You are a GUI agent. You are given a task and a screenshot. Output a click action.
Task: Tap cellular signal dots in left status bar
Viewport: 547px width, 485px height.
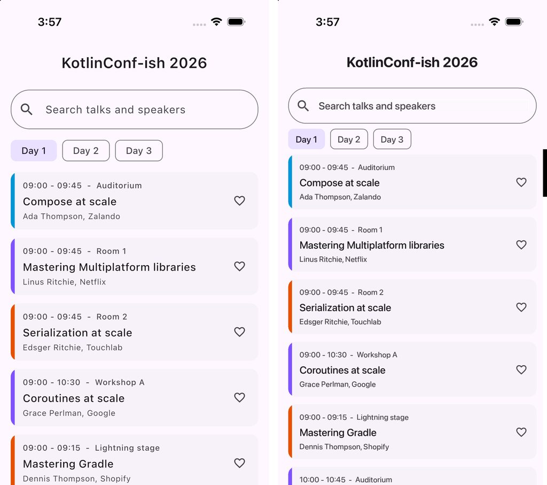pos(199,25)
